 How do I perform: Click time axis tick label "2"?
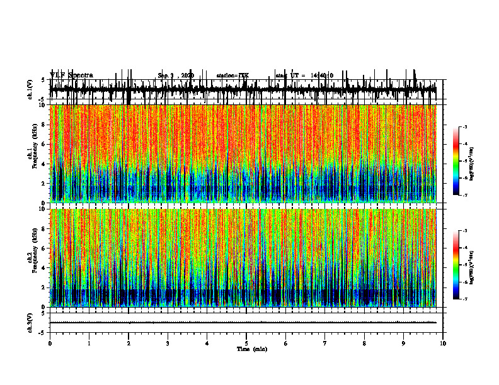click(129, 343)
